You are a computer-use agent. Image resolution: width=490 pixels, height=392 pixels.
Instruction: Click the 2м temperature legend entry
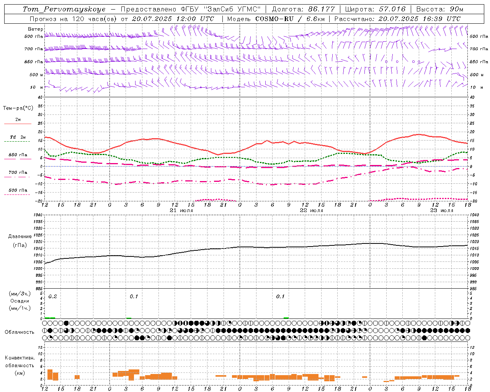click(x=18, y=120)
